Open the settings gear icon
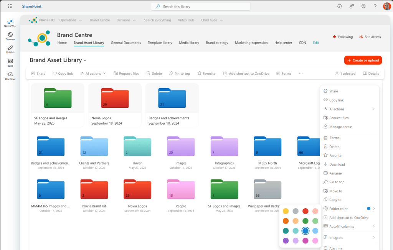 click(x=363, y=7)
